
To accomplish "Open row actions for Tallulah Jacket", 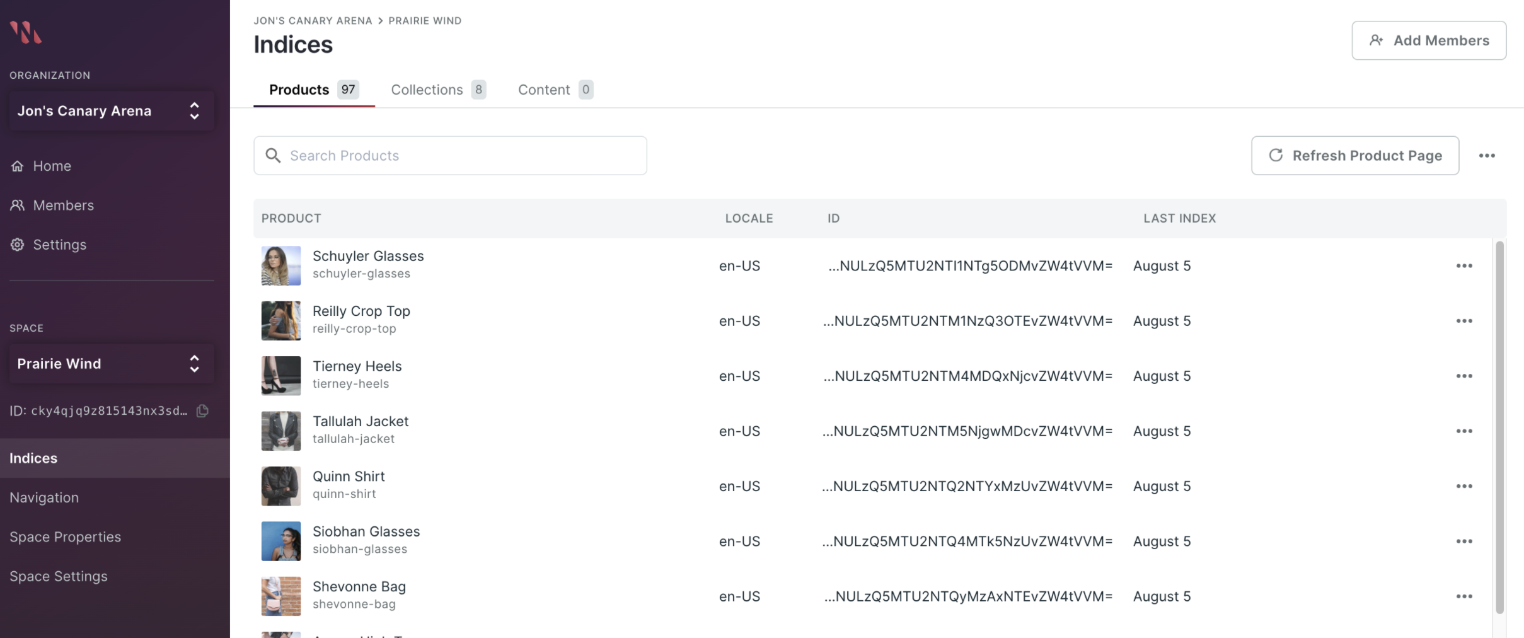I will [x=1464, y=431].
